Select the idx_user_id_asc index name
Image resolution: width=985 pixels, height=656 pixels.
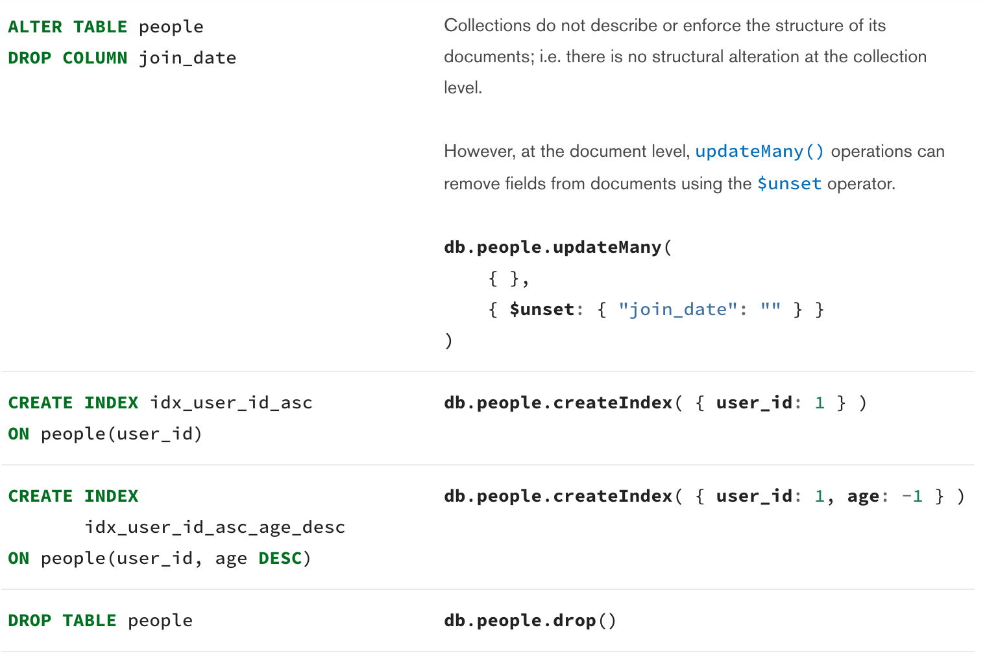[231, 403]
